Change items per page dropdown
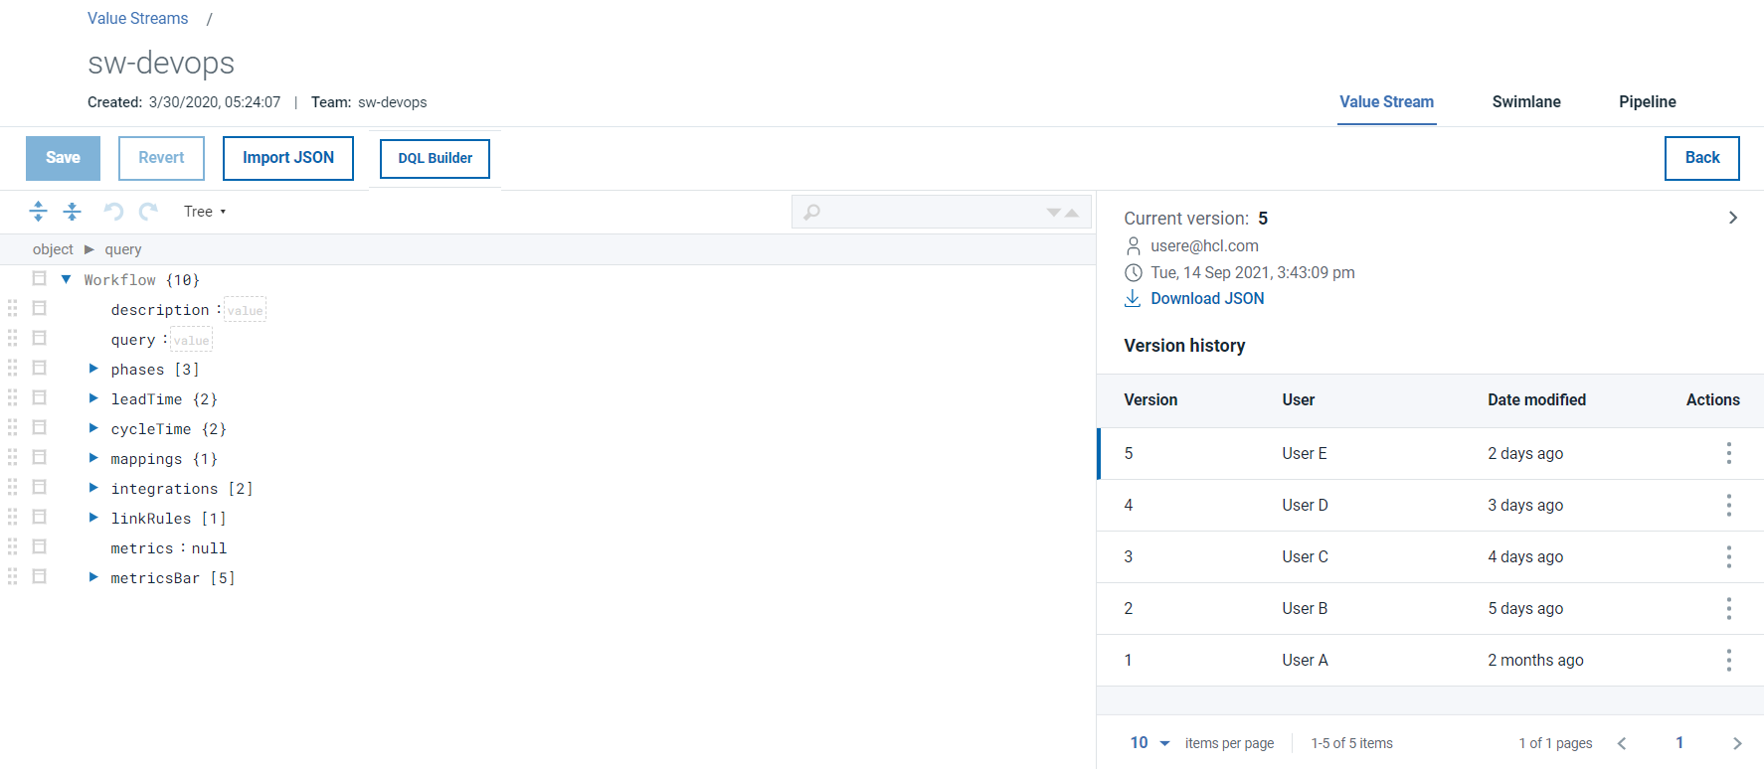 click(1150, 743)
